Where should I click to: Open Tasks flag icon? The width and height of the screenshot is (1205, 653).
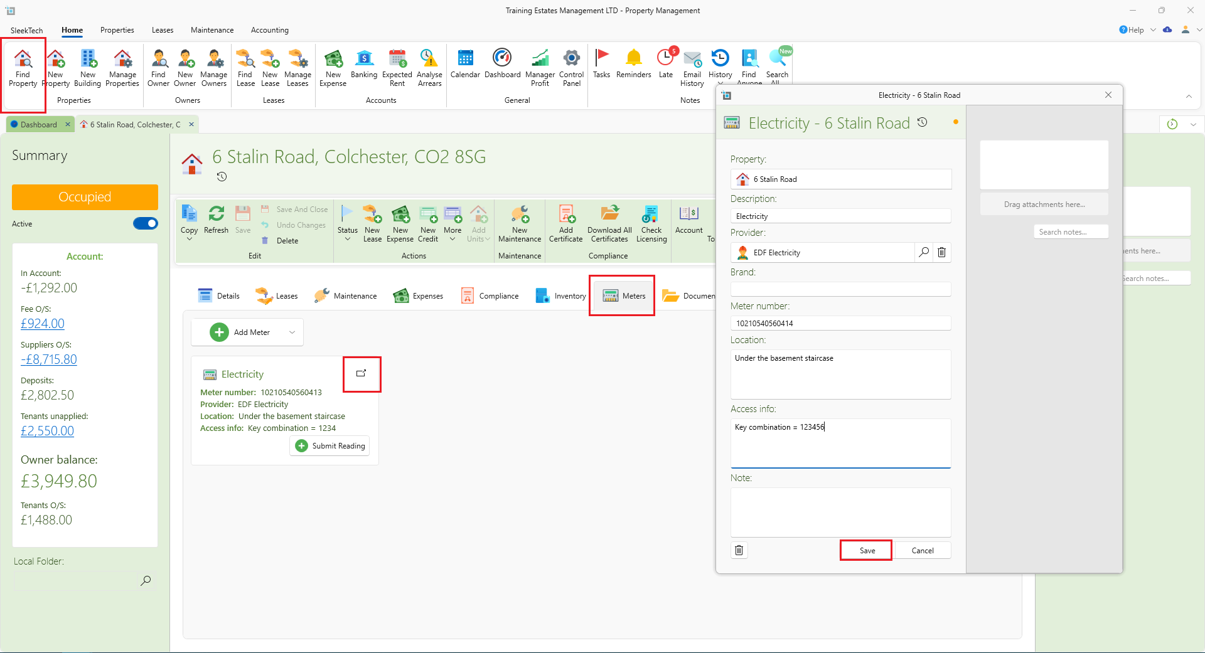click(x=601, y=64)
